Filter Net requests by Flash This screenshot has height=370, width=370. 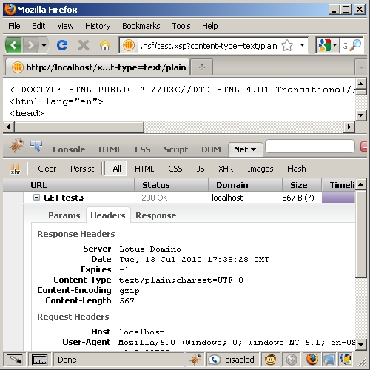pyautogui.click(x=297, y=169)
